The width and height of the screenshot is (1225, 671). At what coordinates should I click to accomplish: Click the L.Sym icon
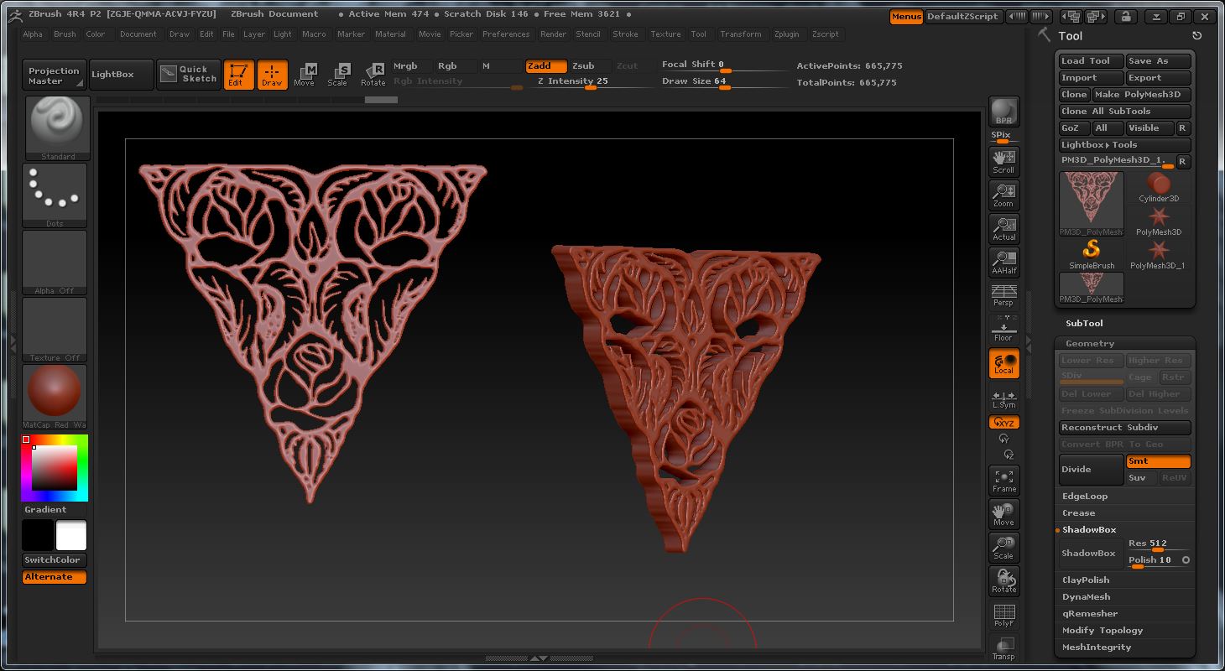click(1003, 399)
